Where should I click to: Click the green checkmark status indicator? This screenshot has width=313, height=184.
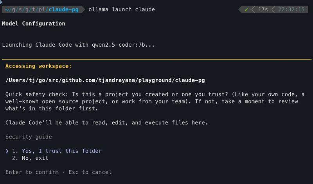pyautogui.click(x=246, y=9)
